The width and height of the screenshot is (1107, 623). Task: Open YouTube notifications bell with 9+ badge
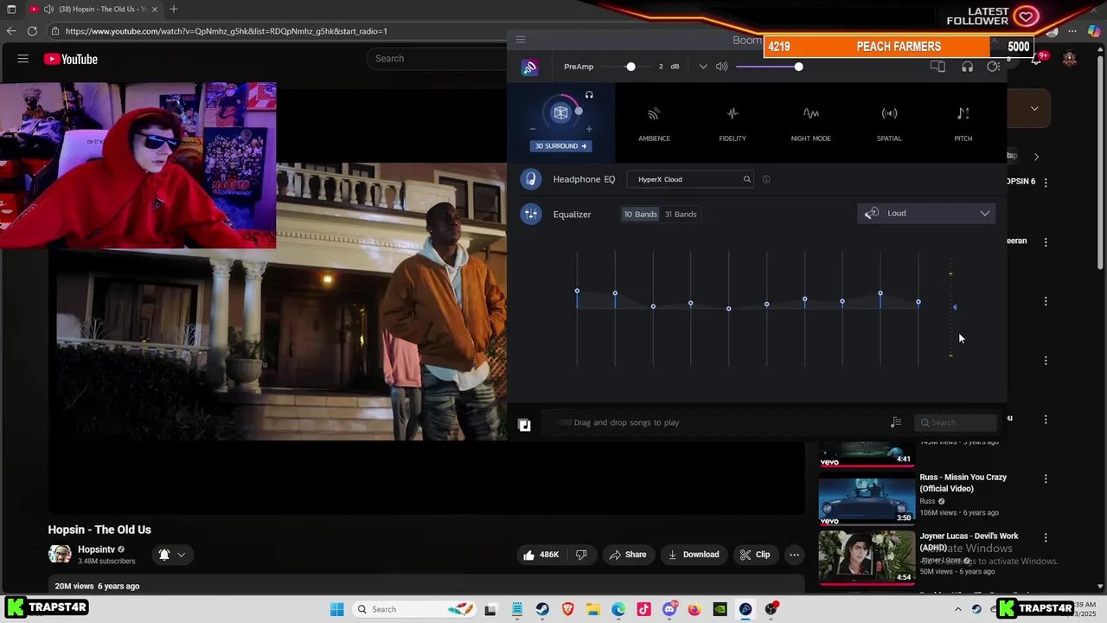pyautogui.click(x=1038, y=59)
